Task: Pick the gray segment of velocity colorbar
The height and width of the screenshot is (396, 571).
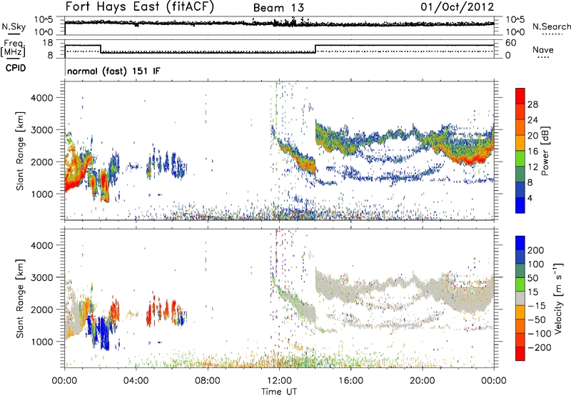Action: click(520, 298)
